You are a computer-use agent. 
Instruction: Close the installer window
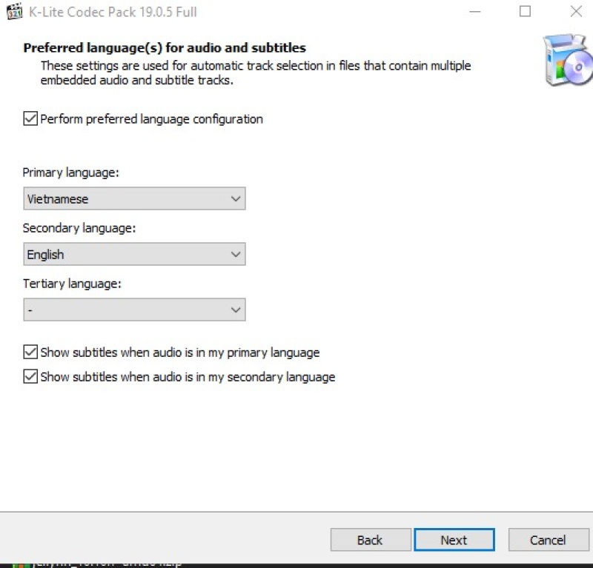point(576,11)
